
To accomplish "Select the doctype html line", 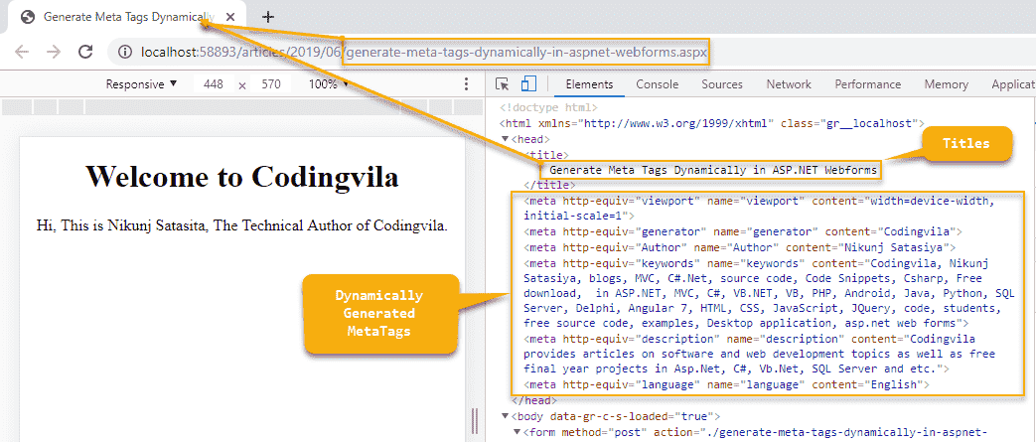I will [549, 107].
